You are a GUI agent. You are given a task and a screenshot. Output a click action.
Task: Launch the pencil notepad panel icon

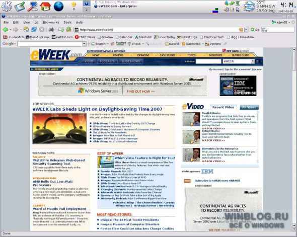pos(20,6)
